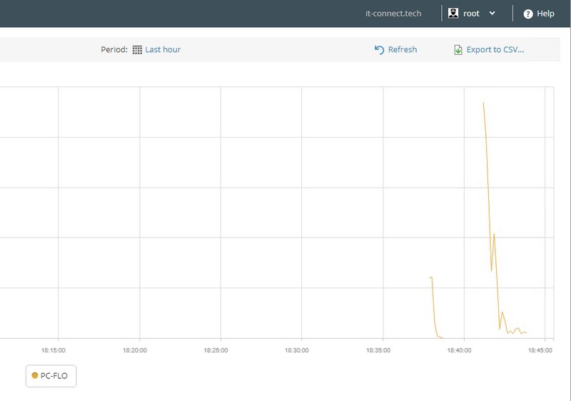Click the 18:35:00 axis label
Screen dimensions: 571x401
[x=378, y=350]
